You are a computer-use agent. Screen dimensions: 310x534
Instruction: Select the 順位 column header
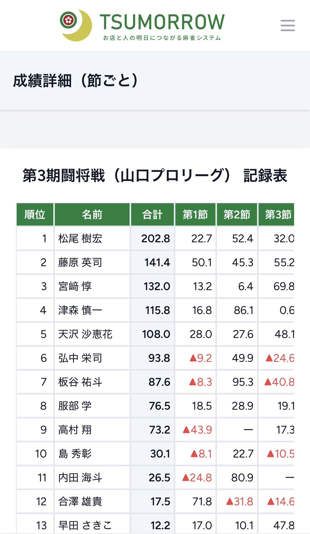[35, 214]
